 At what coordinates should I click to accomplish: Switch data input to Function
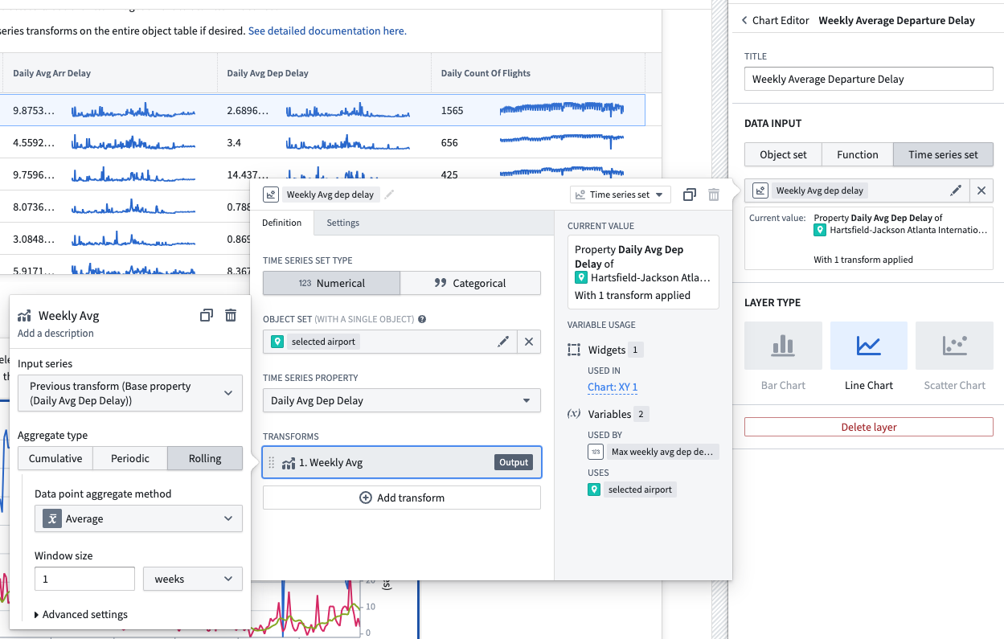[857, 154]
